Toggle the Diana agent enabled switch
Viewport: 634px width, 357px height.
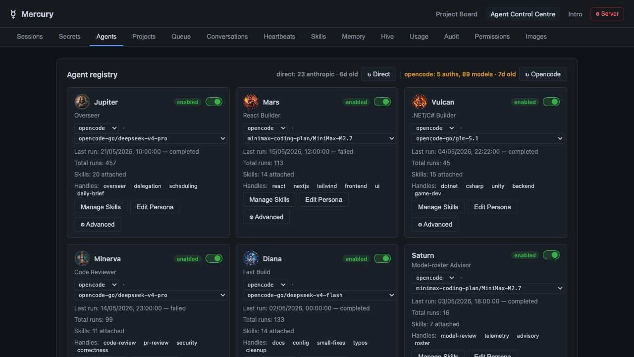coord(382,258)
